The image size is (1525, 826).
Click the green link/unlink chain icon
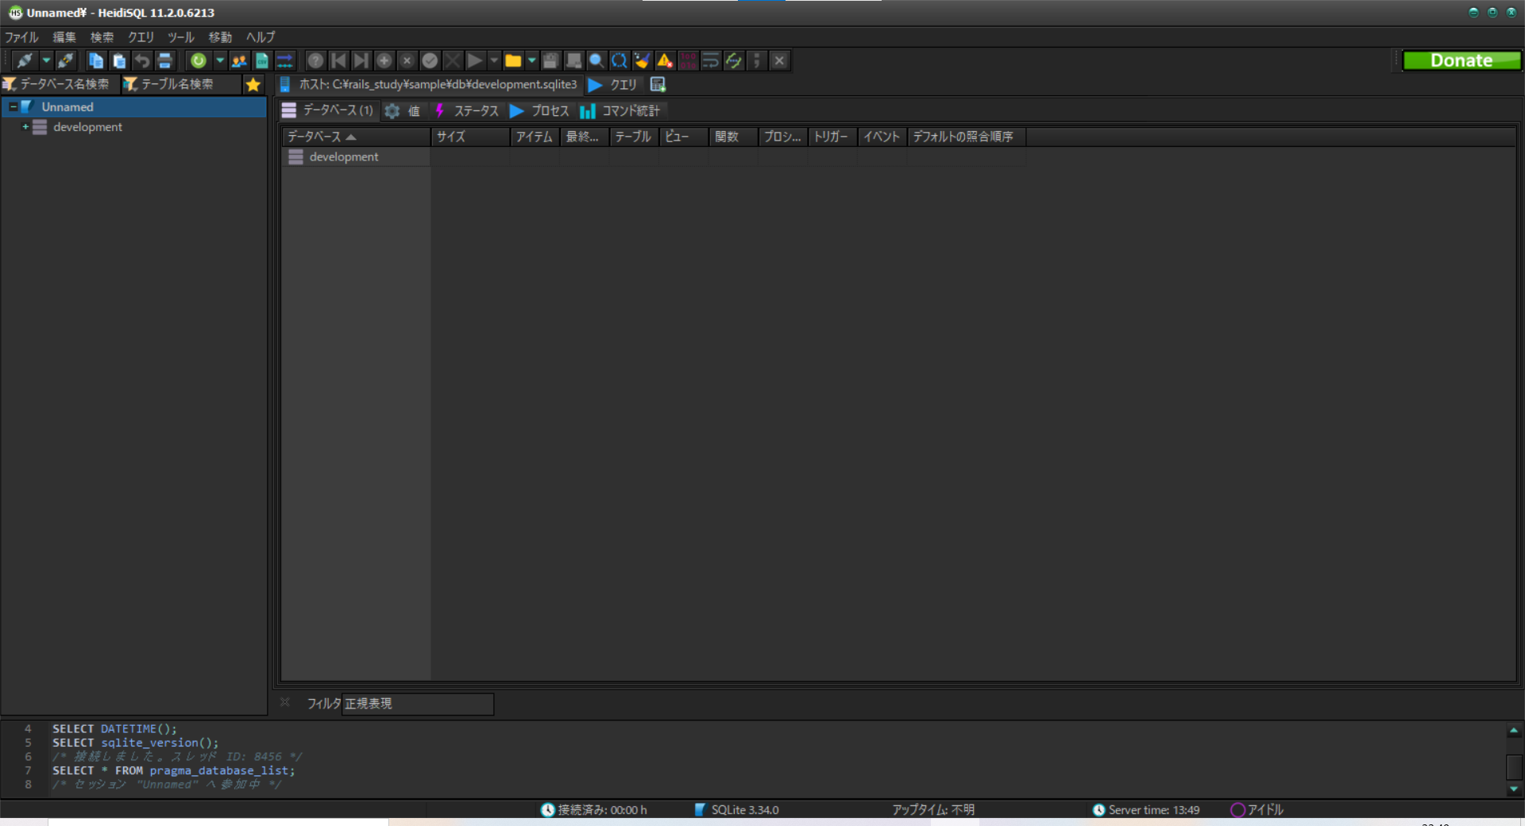click(734, 60)
